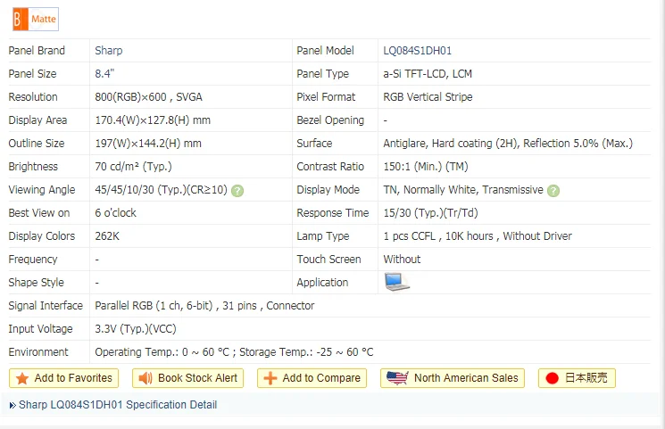Click the Bezel Opening label

(330, 120)
